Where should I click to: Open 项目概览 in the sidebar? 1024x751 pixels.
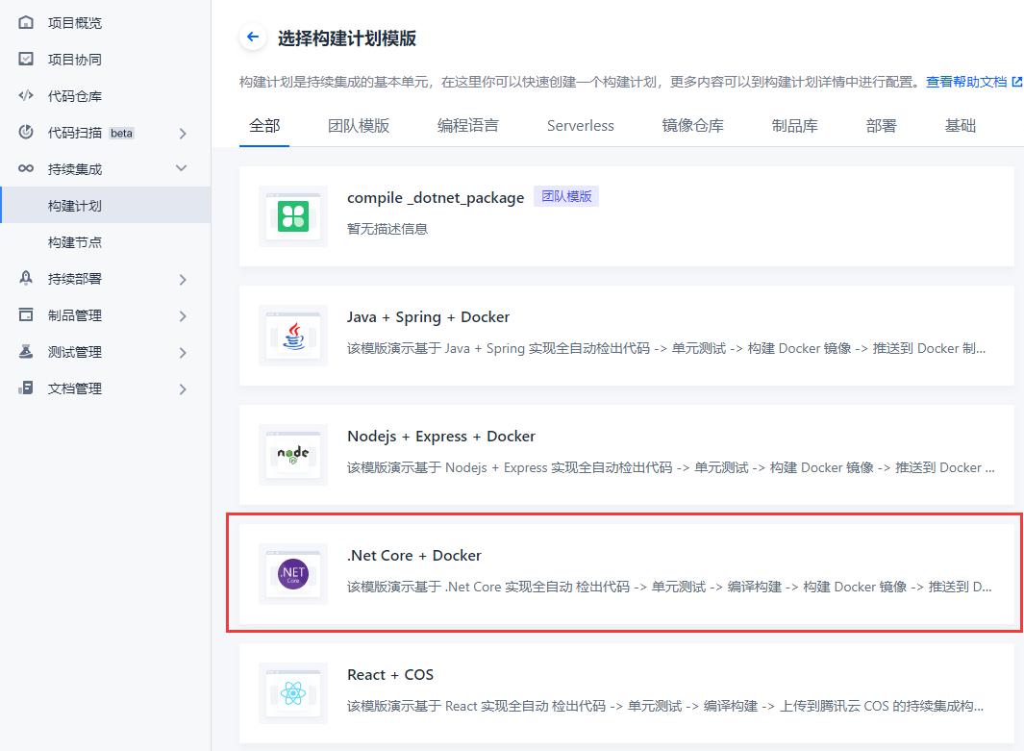pos(74,23)
